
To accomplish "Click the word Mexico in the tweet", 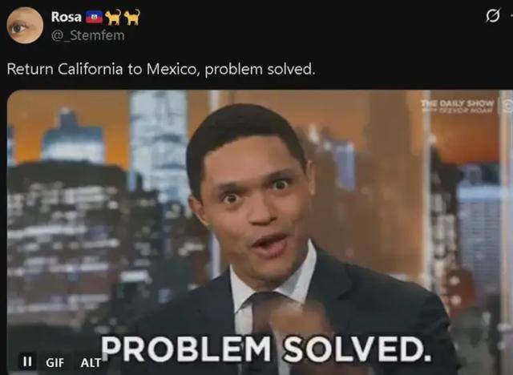I will pyautogui.click(x=172, y=69).
